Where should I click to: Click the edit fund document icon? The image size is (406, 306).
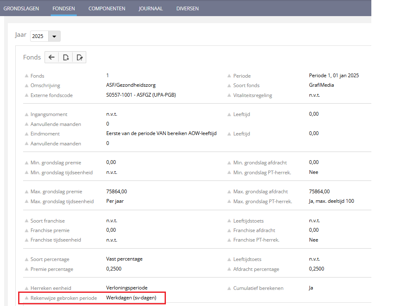point(79,57)
